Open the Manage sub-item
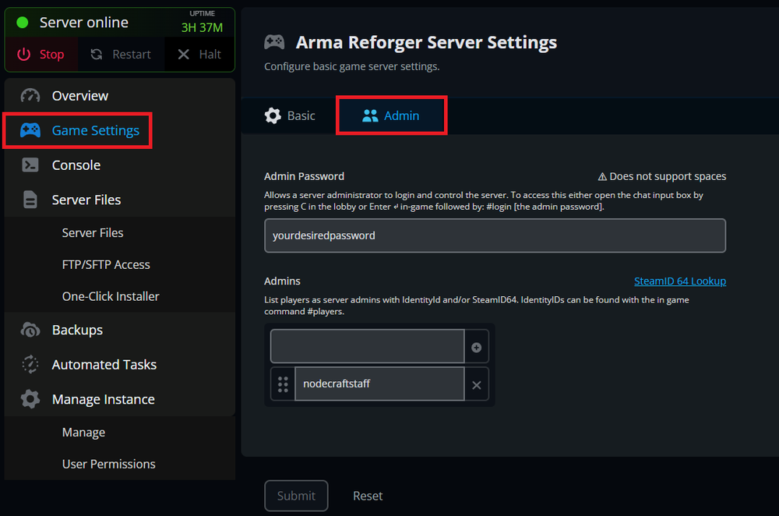This screenshot has height=516, width=779. click(x=83, y=433)
